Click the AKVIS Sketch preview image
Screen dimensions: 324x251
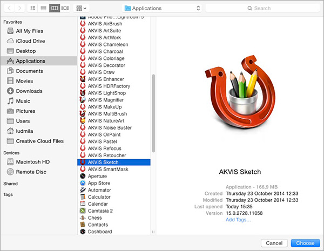click(x=240, y=92)
